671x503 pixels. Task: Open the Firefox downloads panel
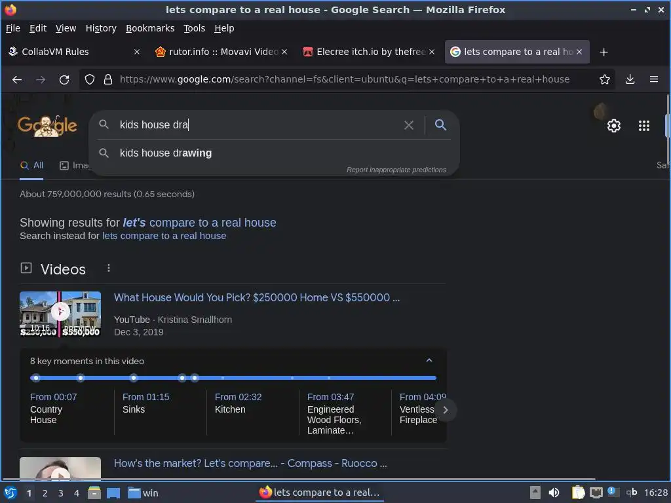click(x=630, y=79)
